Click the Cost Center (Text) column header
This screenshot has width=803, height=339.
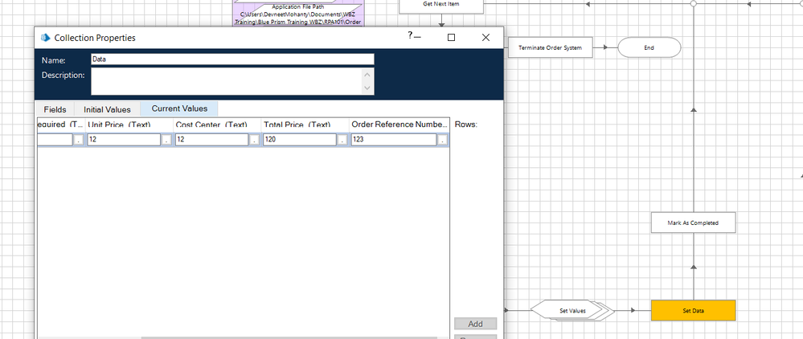click(x=217, y=125)
